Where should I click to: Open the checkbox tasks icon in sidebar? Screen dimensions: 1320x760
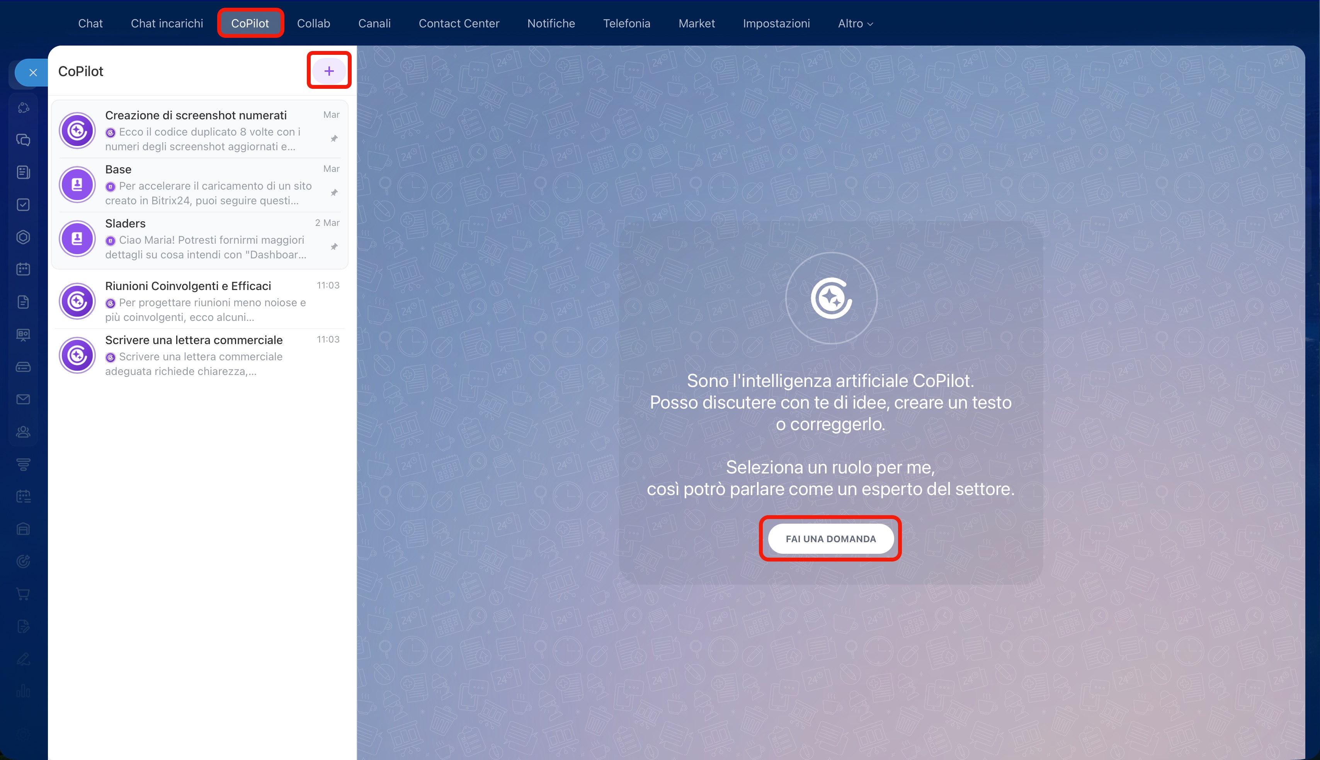point(23,205)
